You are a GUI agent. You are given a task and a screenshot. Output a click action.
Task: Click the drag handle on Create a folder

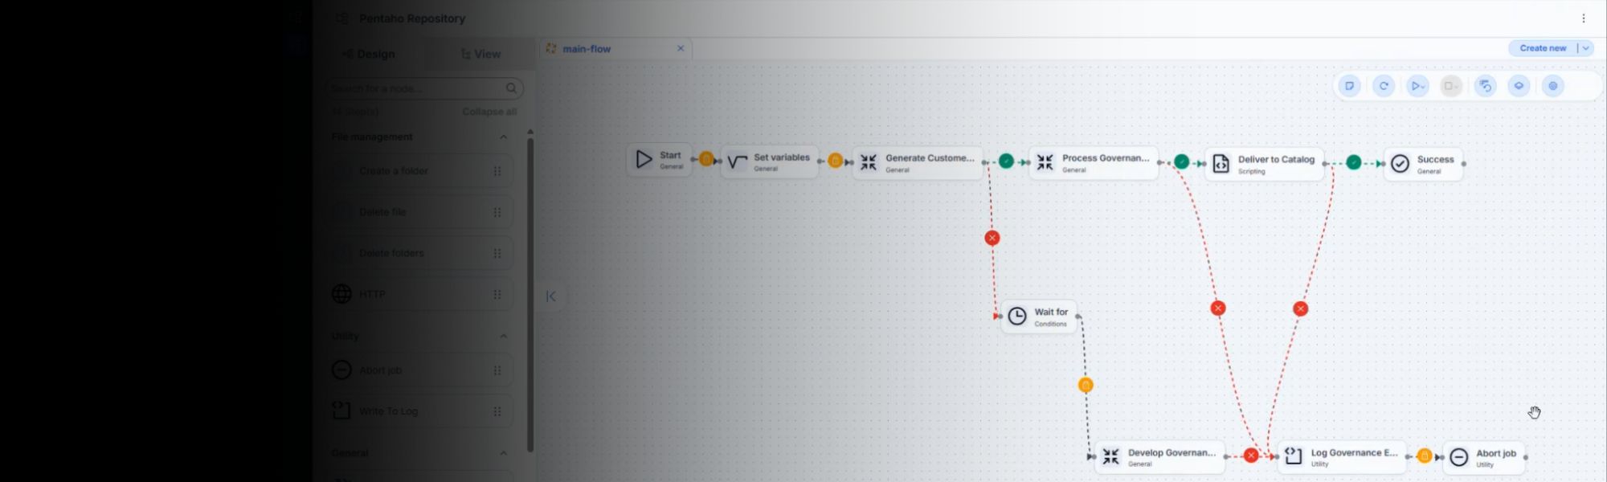pyautogui.click(x=497, y=171)
